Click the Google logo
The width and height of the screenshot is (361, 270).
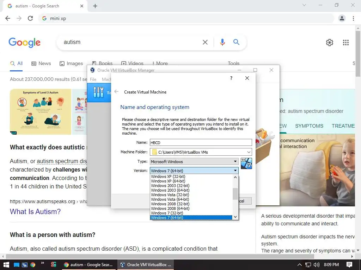[x=24, y=43]
